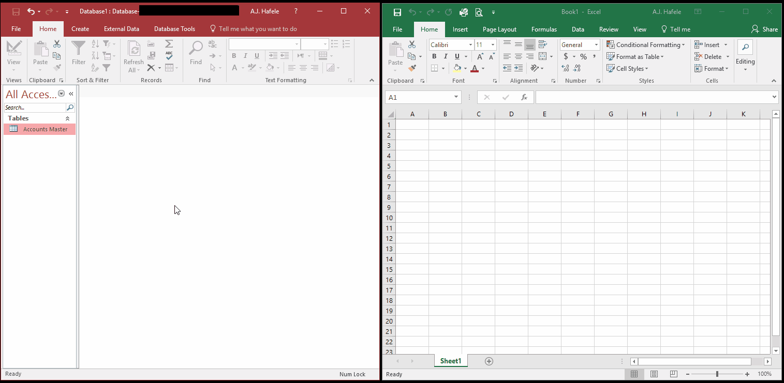Screen dimensions: 784x383
Task: Toggle Bold in Excel Font group
Action: pyautogui.click(x=434, y=56)
